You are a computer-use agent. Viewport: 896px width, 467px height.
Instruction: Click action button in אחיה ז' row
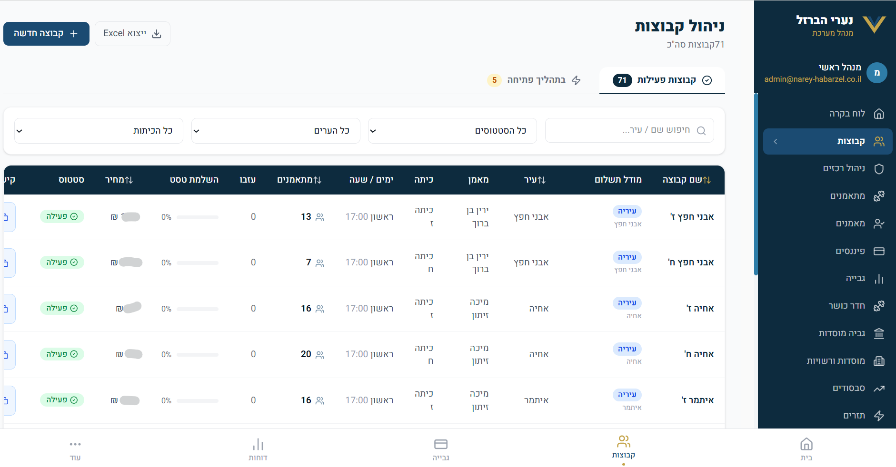tap(9, 309)
